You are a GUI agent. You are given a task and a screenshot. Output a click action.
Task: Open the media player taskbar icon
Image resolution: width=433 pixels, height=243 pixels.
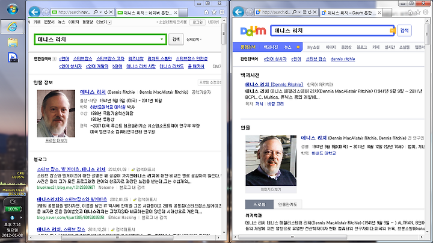coord(13,57)
